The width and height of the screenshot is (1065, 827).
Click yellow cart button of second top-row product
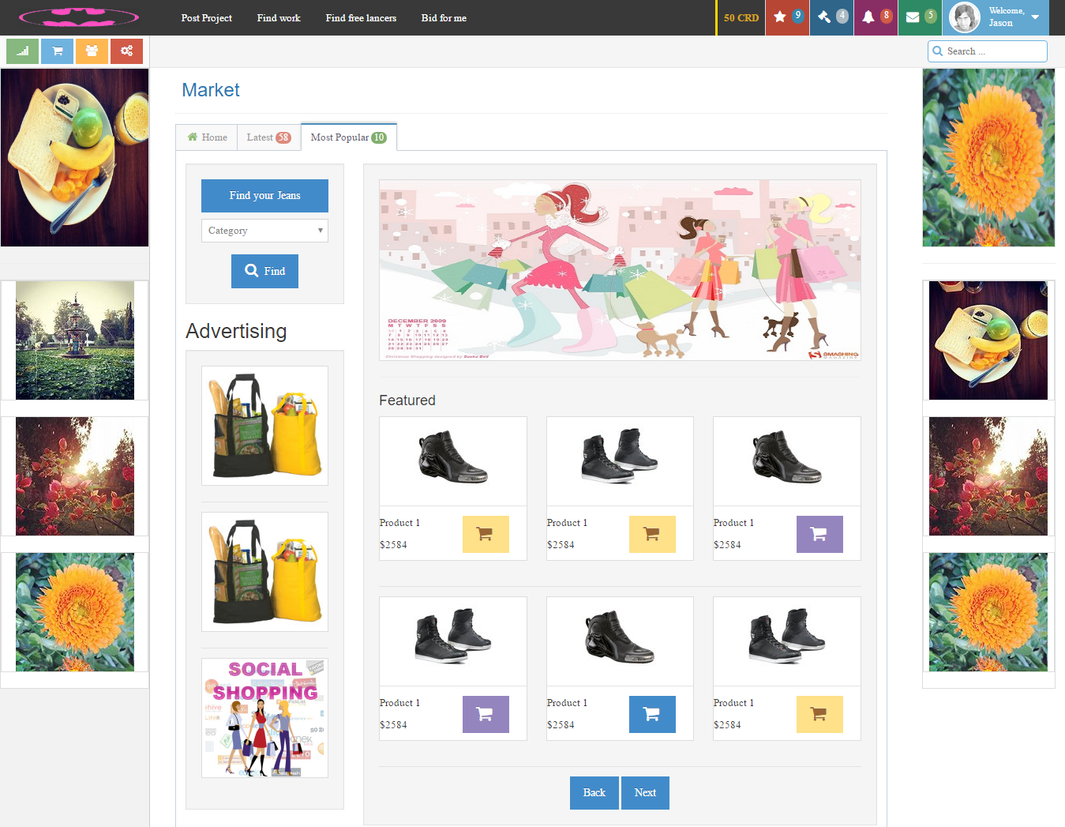pos(652,534)
